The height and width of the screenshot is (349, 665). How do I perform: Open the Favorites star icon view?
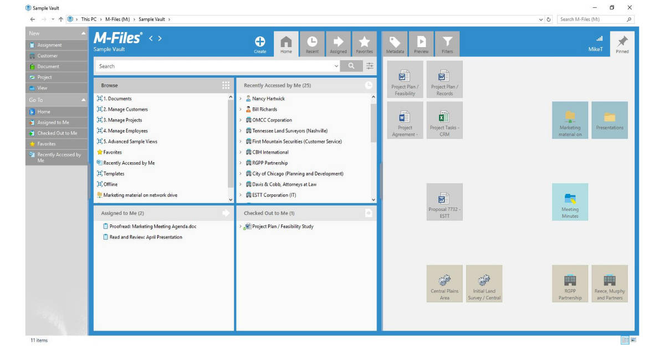click(365, 43)
